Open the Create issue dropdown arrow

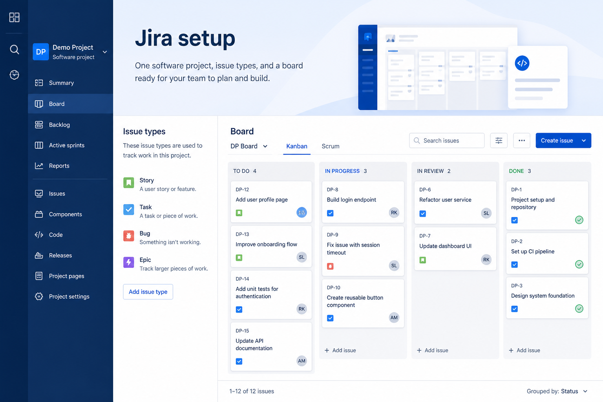[x=584, y=141]
